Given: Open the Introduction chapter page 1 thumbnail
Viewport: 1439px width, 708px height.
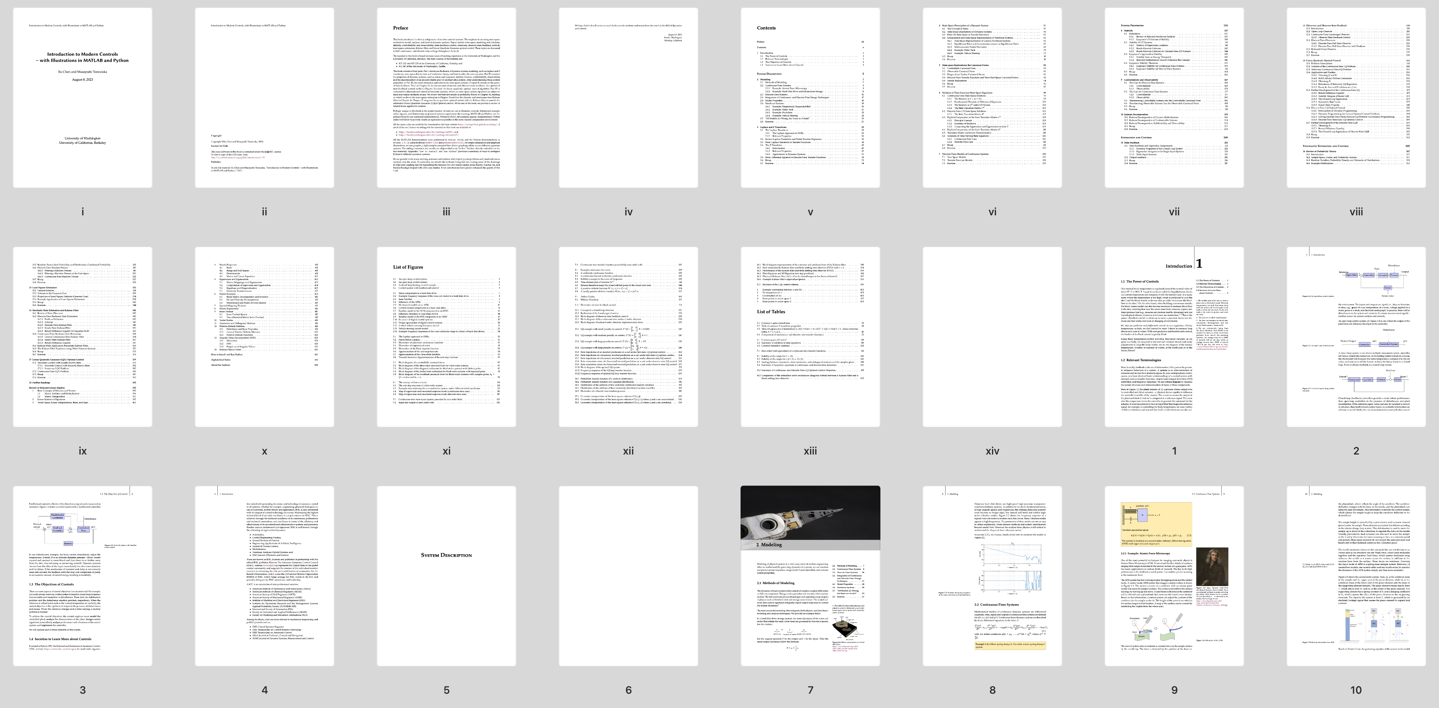Looking at the screenshot, I should [1174, 337].
